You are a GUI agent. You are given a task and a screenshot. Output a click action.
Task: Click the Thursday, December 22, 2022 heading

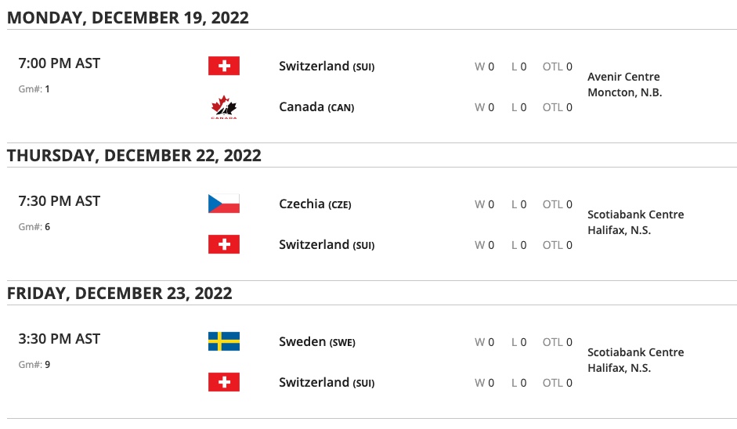134,155
